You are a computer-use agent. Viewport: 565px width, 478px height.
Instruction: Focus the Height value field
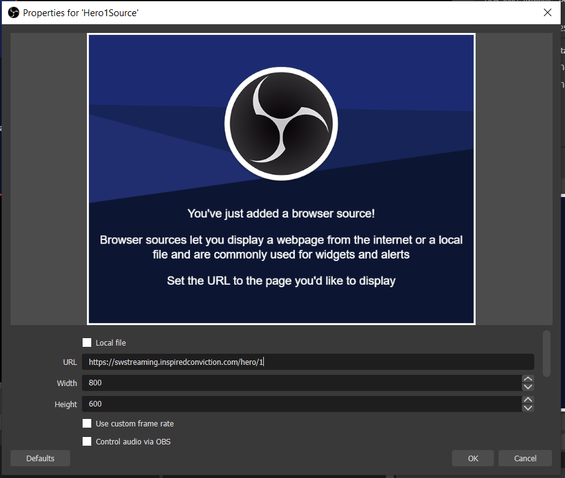(302, 403)
